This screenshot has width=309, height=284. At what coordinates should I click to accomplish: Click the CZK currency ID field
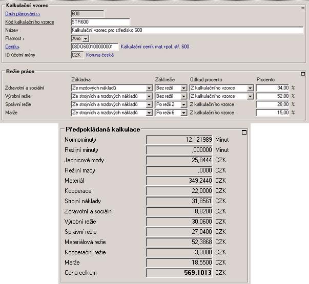(x=77, y=55)
